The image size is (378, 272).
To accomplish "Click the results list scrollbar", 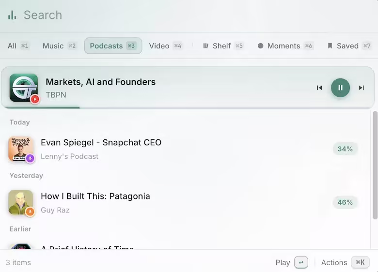I will (375, 165).
